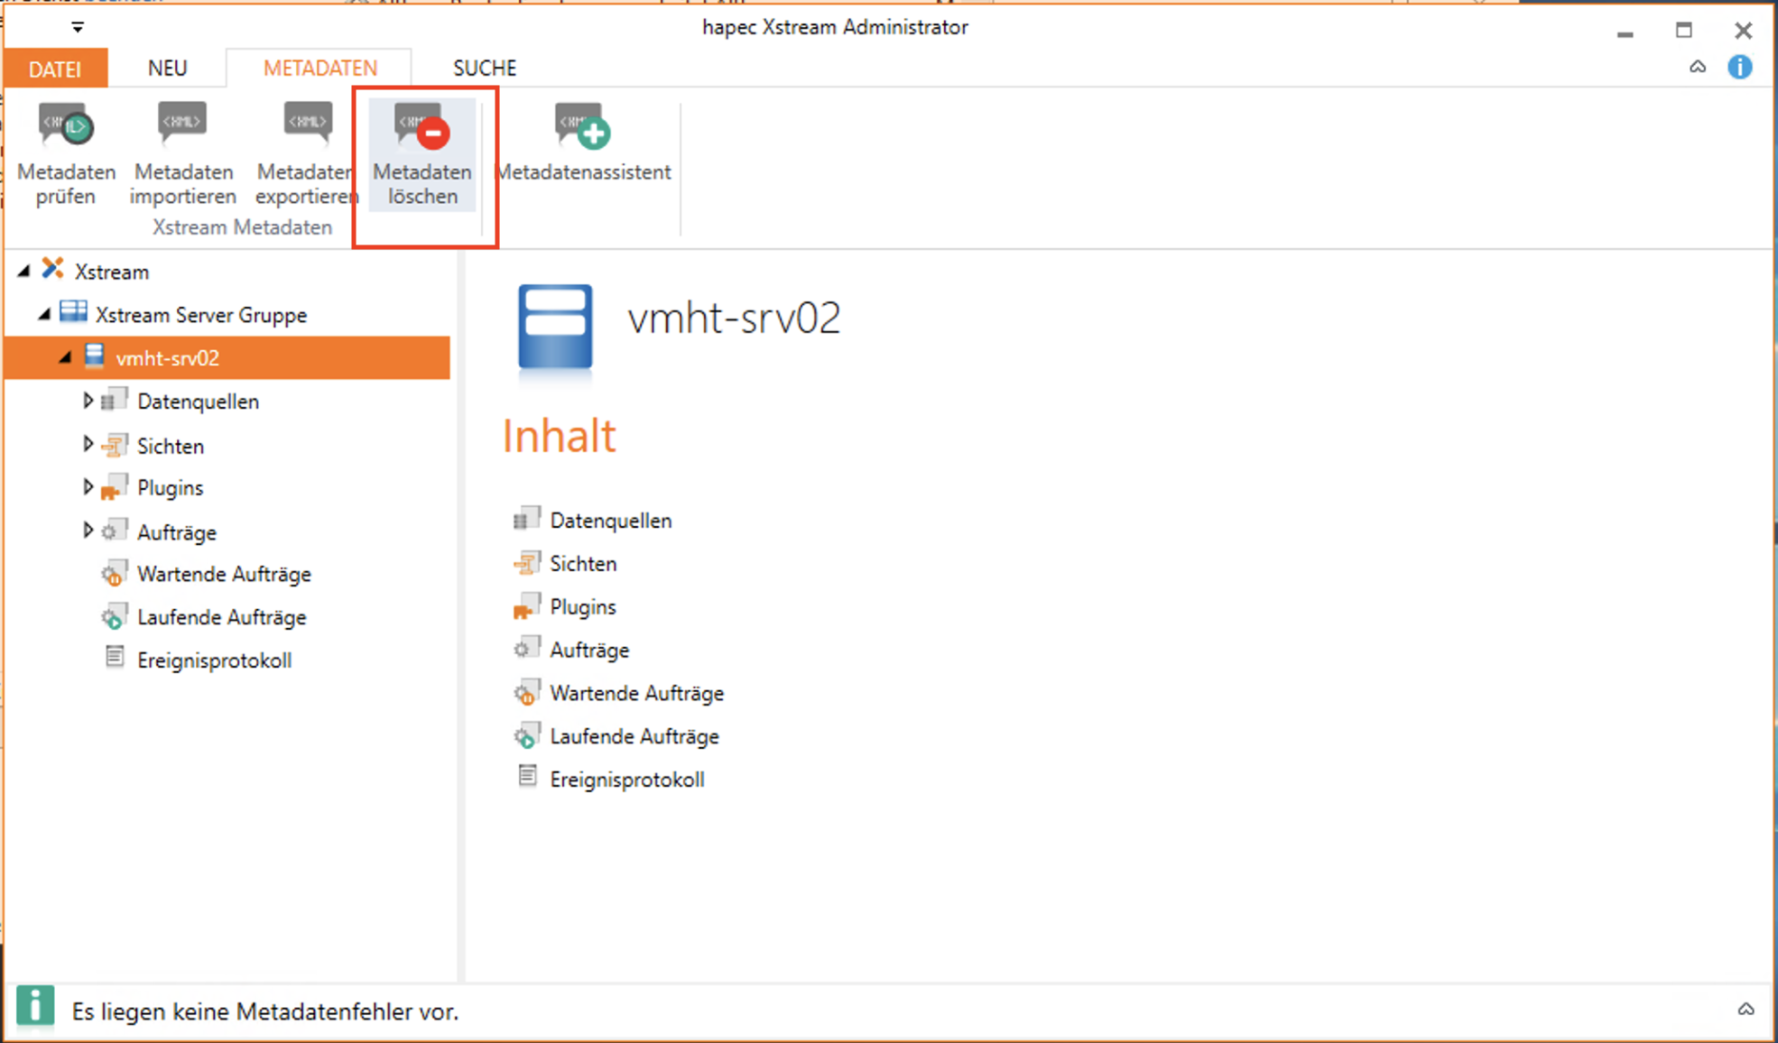Screen dimensions: 1778x1043
Task: Expand status bar with bottom-right chevron
Action: coord(1746,1010)
